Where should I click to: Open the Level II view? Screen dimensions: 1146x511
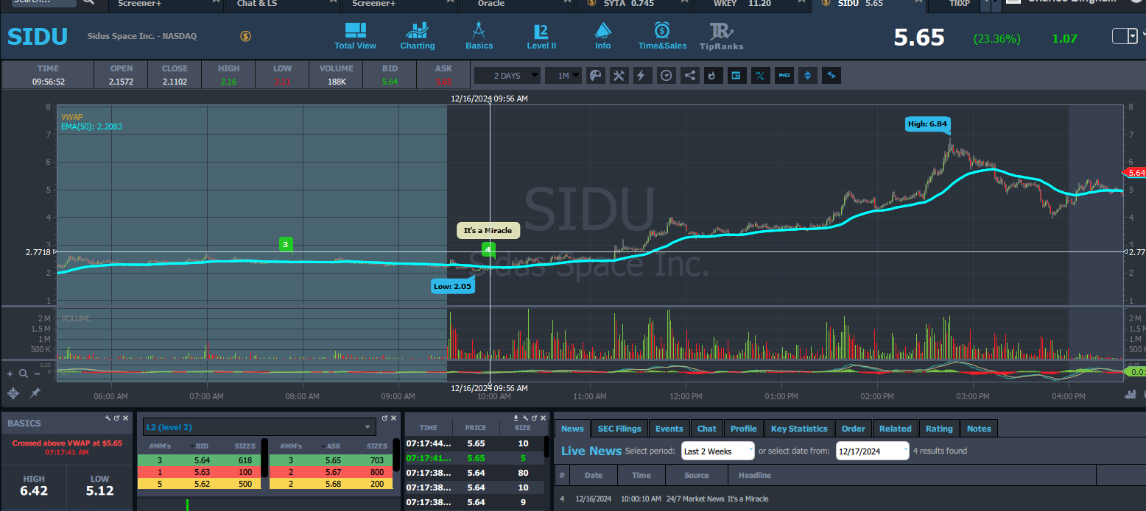pyautogui.click(x=541, y=37)
